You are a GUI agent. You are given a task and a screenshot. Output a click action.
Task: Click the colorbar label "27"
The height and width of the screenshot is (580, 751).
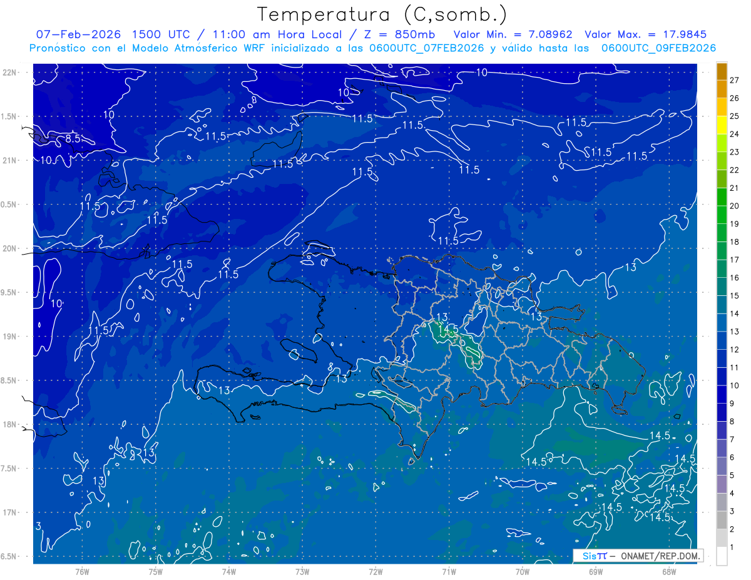pos(735,80)
